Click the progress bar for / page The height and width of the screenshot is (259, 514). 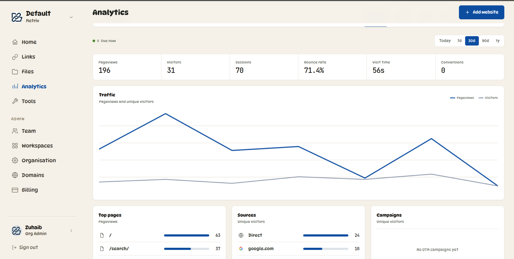[x=187, y=235]
